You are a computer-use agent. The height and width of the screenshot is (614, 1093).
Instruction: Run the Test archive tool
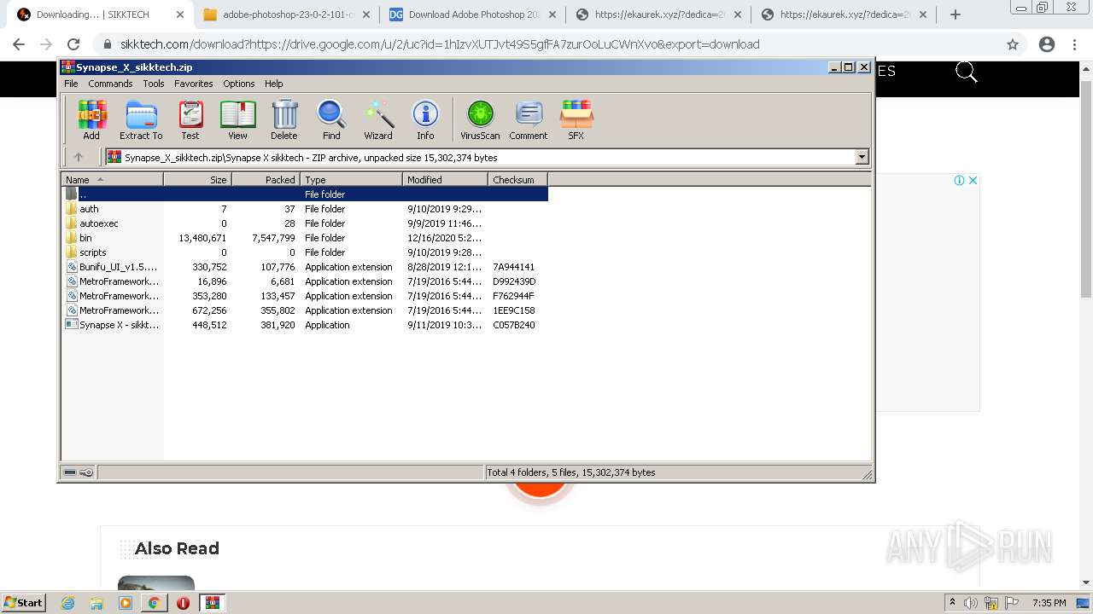[x=190, y=119]
